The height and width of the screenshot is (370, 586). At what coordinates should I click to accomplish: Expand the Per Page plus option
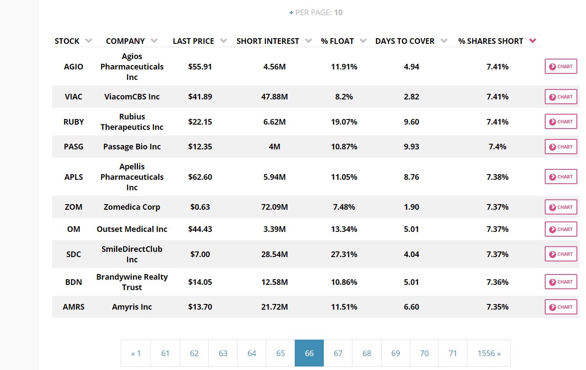(x=291, y=13)
